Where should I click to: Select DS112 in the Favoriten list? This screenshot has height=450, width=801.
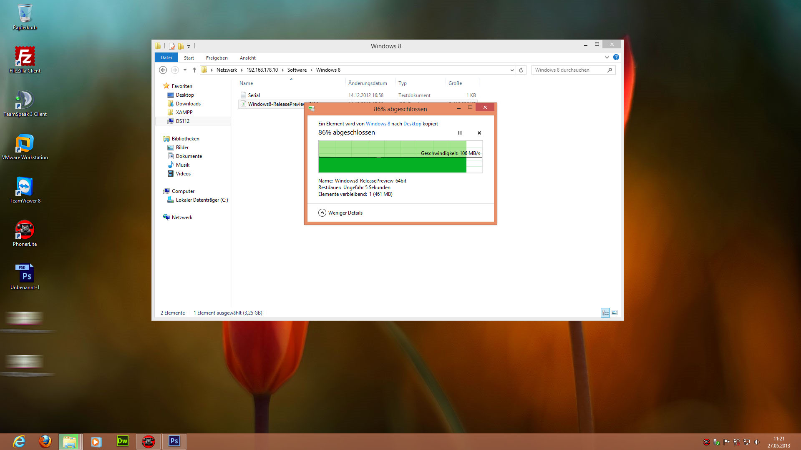182,121
